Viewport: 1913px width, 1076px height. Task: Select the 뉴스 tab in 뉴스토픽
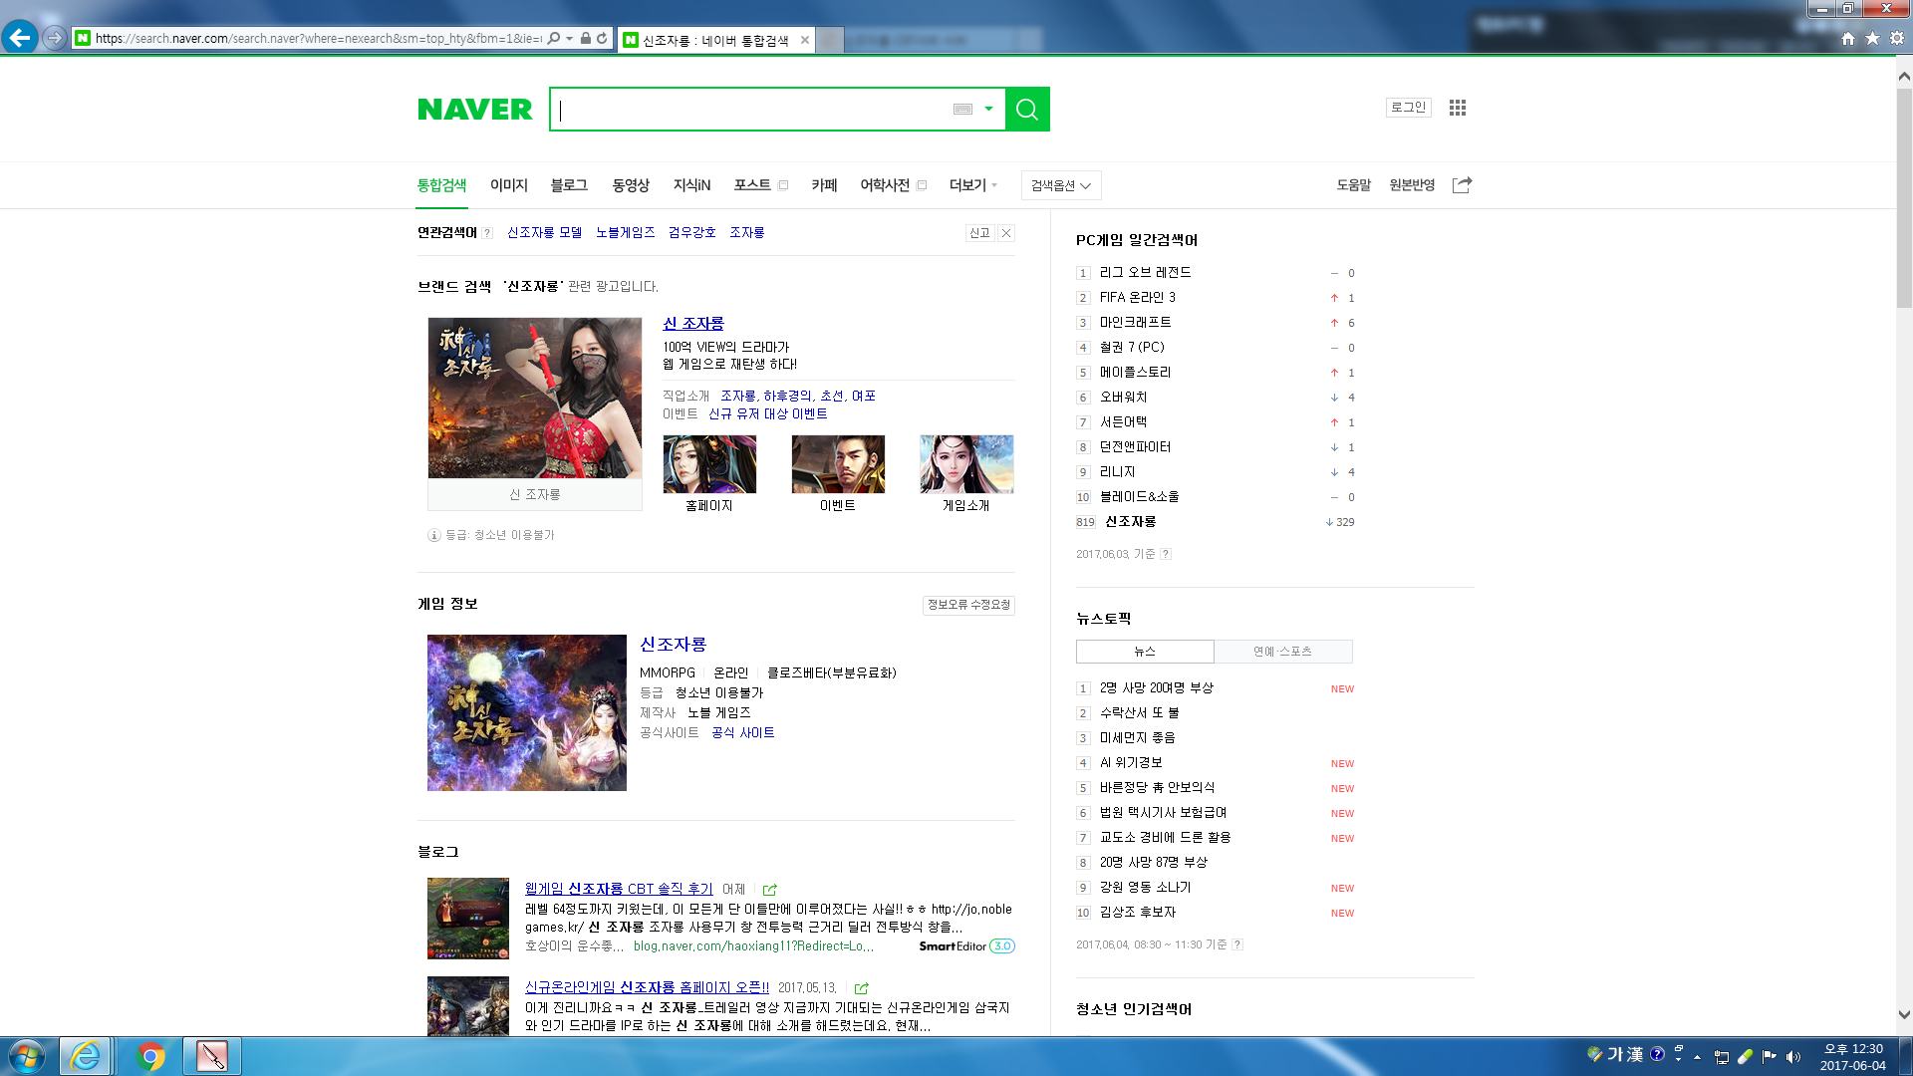tap(1145, 652)
